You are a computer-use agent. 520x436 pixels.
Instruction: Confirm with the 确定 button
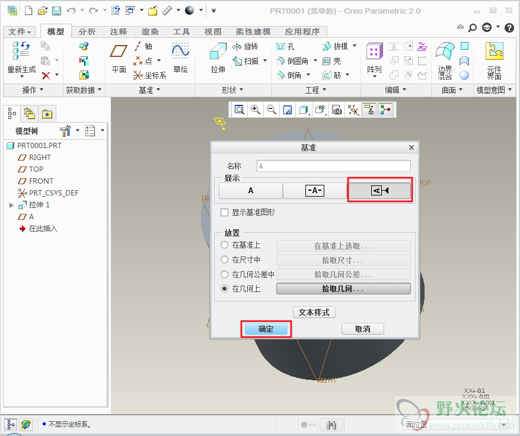(x=266, y=329)
